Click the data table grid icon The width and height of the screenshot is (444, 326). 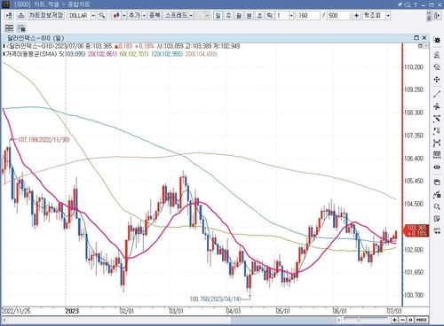437,155
